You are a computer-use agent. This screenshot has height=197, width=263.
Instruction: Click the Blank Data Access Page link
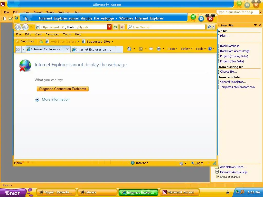pyautogui.click(x=235, y=51)
